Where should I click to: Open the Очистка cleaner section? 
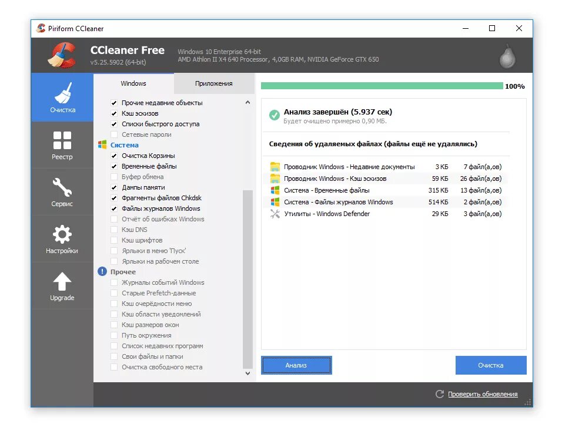click(62, 97)
